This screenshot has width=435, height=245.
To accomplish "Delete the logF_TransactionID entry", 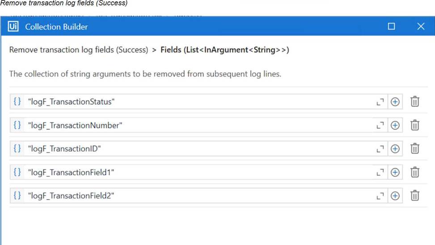I will [x=415, y=148].
